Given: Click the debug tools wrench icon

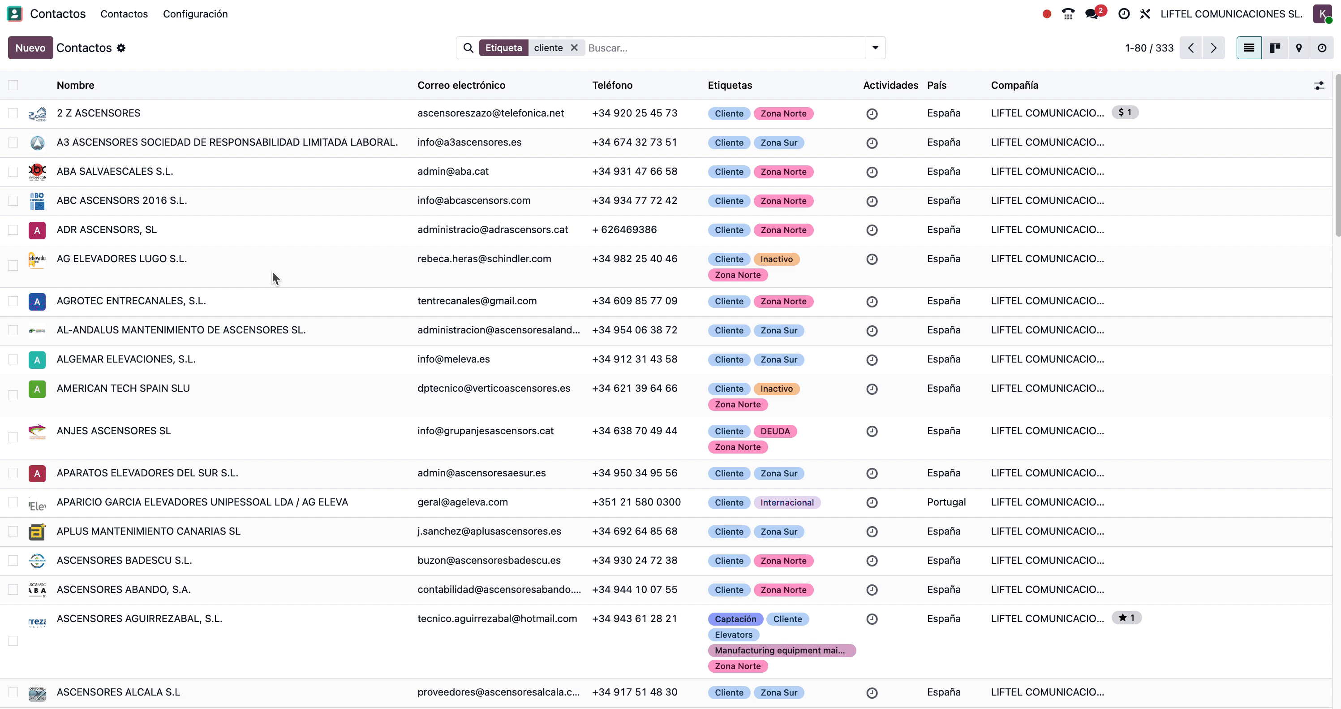Looking at the screenshot, I should [1145, 14].
